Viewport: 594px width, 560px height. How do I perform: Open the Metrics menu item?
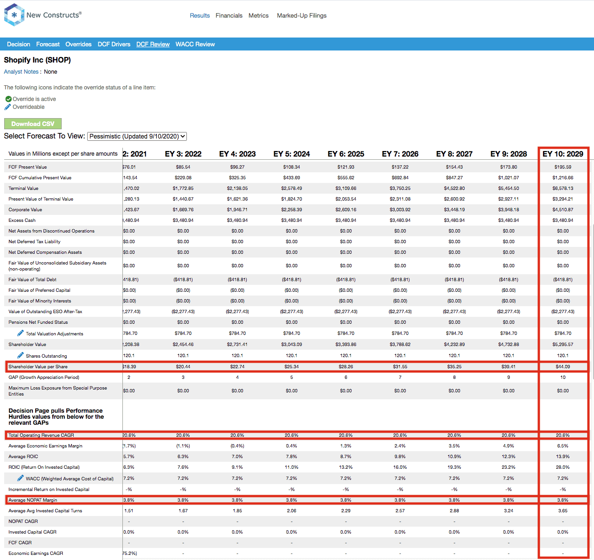coord(258,16)
